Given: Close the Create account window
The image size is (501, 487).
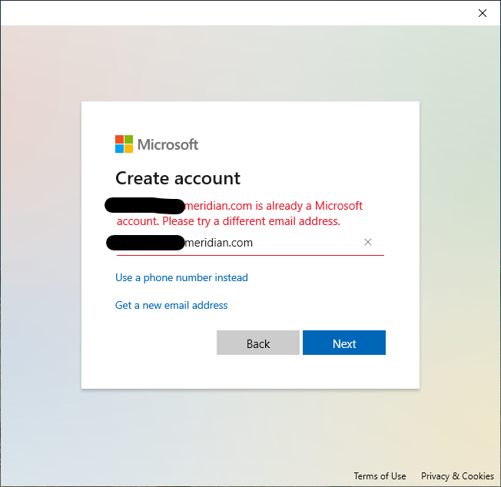Looking at the screenshot, I should [482, 13].
